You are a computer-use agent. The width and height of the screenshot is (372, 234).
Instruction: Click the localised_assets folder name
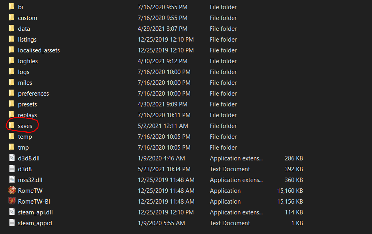pos(39,50)
